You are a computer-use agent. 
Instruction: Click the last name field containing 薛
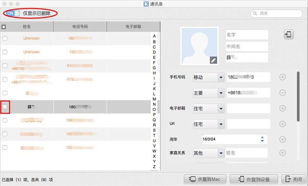(x=247, y=58)
